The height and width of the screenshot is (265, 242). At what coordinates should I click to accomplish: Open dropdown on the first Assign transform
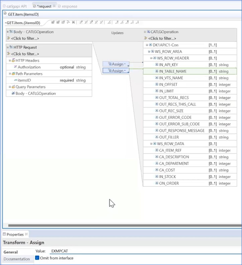pos(125,64)
